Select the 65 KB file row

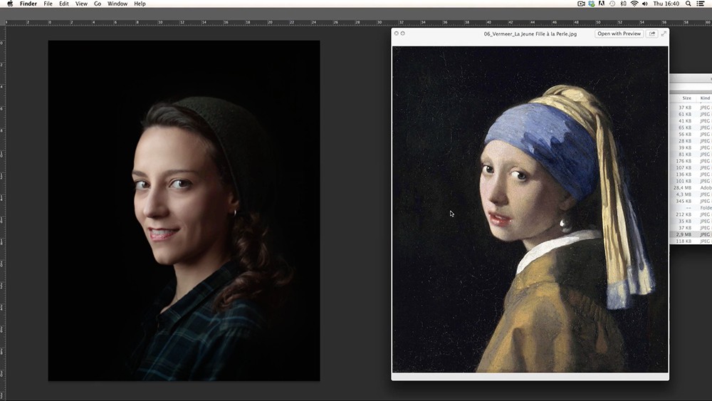(x=691, y=127)
